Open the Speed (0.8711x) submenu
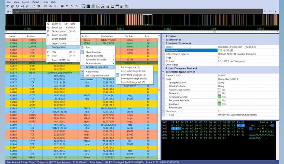 pyautogui.click(x=63, y=60)
